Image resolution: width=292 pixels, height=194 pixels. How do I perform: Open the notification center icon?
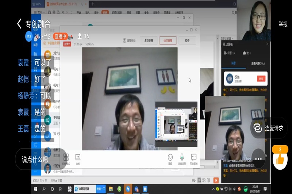click(x=265, y=189)
